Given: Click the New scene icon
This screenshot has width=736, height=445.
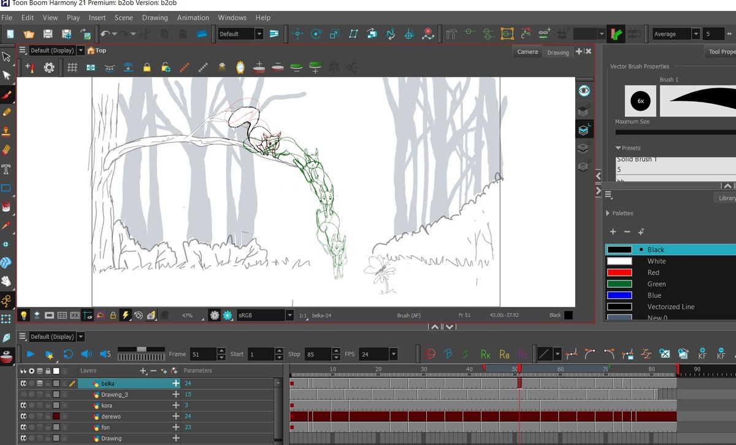Looking at the screenshot, I should point(10,34).
